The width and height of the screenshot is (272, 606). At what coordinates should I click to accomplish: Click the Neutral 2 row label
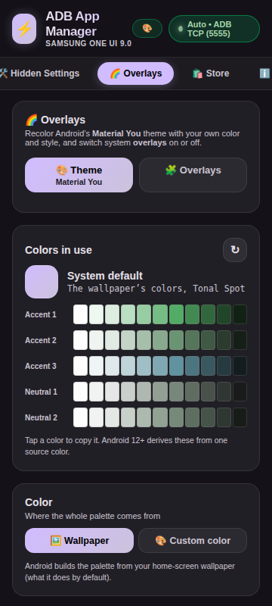[x=42, y=418]
